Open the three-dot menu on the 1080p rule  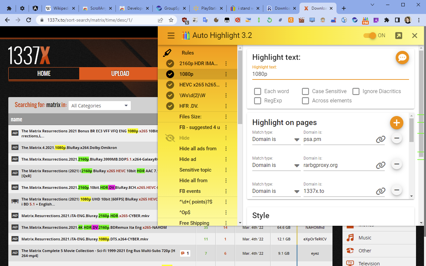point(226,74)
